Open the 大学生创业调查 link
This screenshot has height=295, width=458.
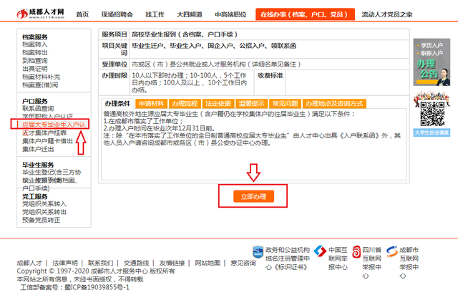pyautogui.click(x=432, y=132)
